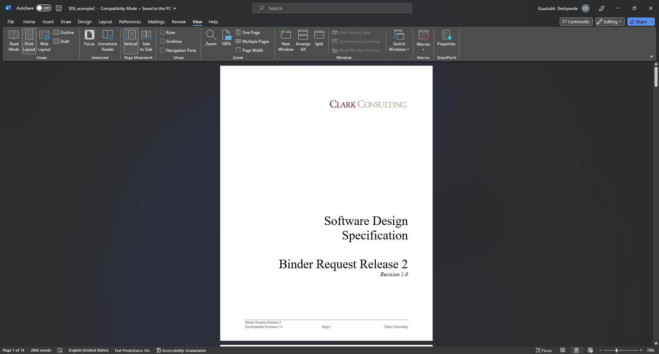This screenshot has width=659, height=354.
Task: Open Share dropdown arrow
Action: click(x=652, y=22)
